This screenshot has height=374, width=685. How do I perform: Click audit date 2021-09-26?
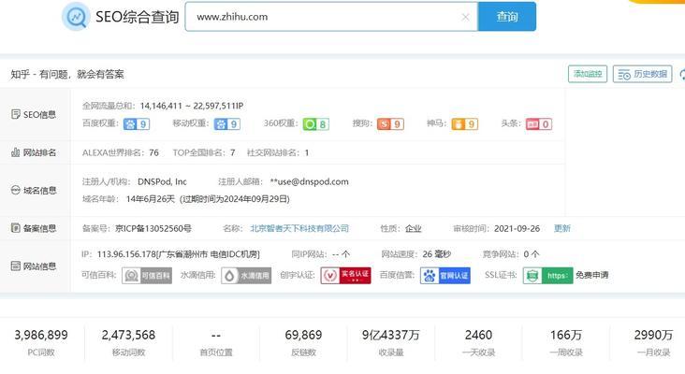(517, 228)
